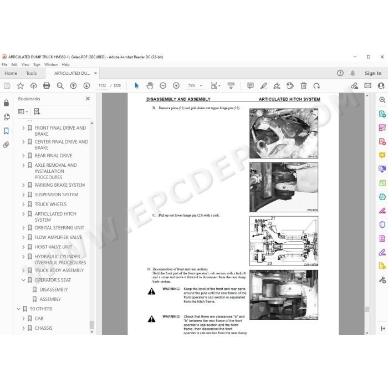The width and height of the screenshot is (388, 388).
Task: Expand the CAB bookmark
Action: pyautogui.click(x=23, y=319)
